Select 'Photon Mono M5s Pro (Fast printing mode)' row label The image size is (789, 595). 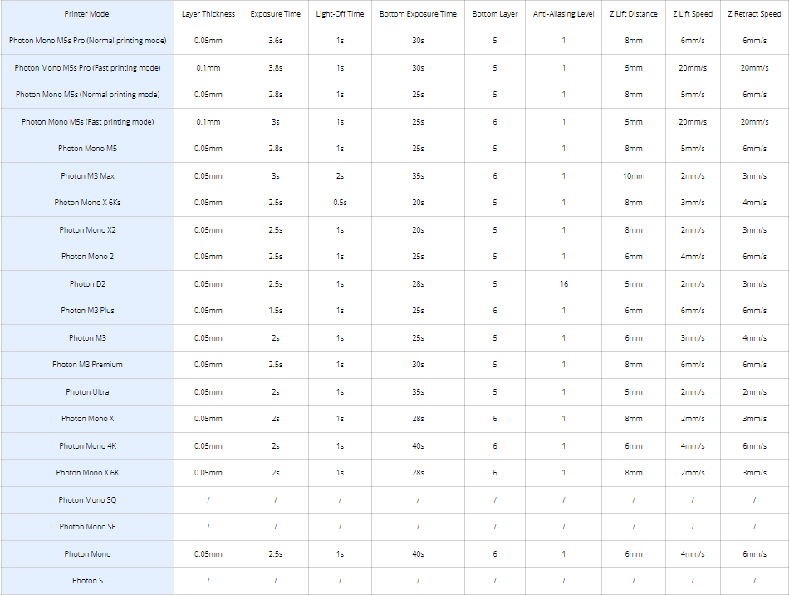click(x=87, y=67)
